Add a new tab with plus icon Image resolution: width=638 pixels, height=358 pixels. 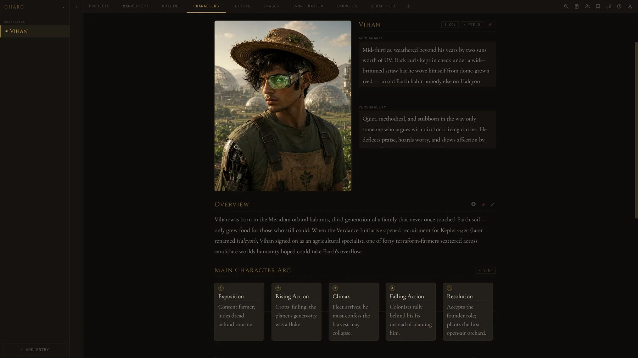(408, 6)
